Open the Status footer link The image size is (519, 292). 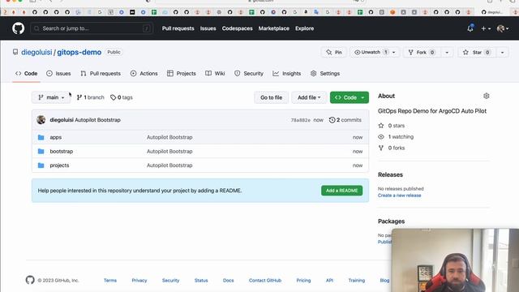pyautogui.click(x=201, y=281)
